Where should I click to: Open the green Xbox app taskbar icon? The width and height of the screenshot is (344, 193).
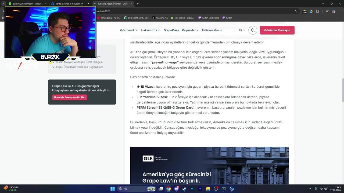coord(224,189)
